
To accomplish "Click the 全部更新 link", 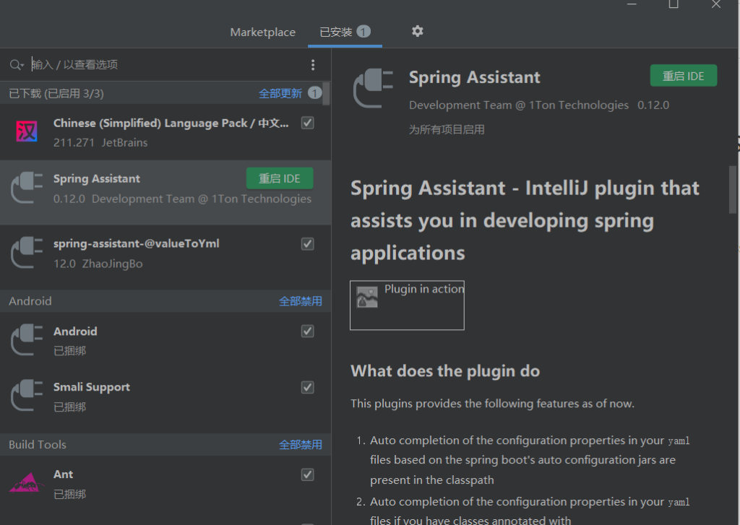I will 280,93.
